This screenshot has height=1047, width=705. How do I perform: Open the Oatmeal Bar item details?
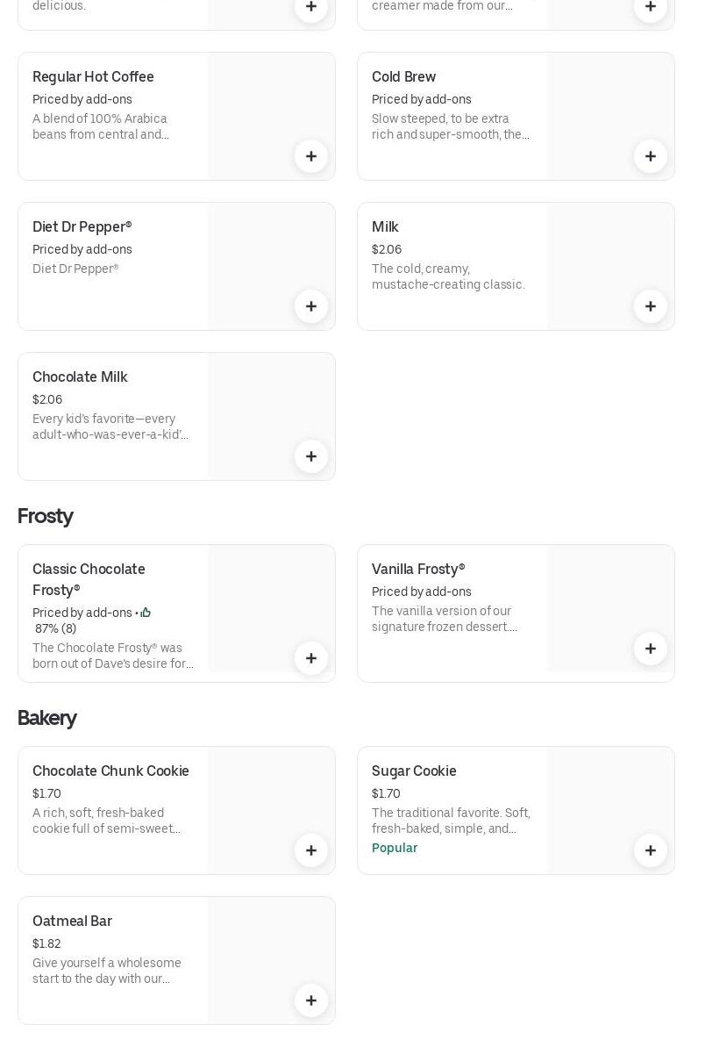click(72, 921)
